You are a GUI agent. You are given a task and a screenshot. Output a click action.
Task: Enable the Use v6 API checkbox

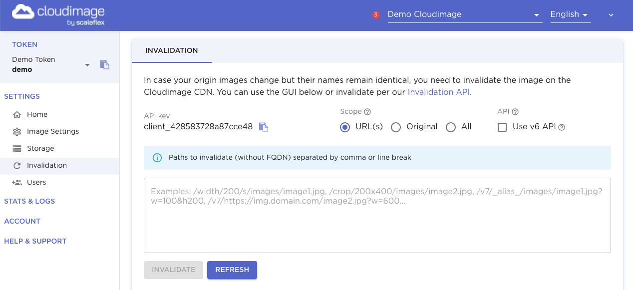coord(502,127)
